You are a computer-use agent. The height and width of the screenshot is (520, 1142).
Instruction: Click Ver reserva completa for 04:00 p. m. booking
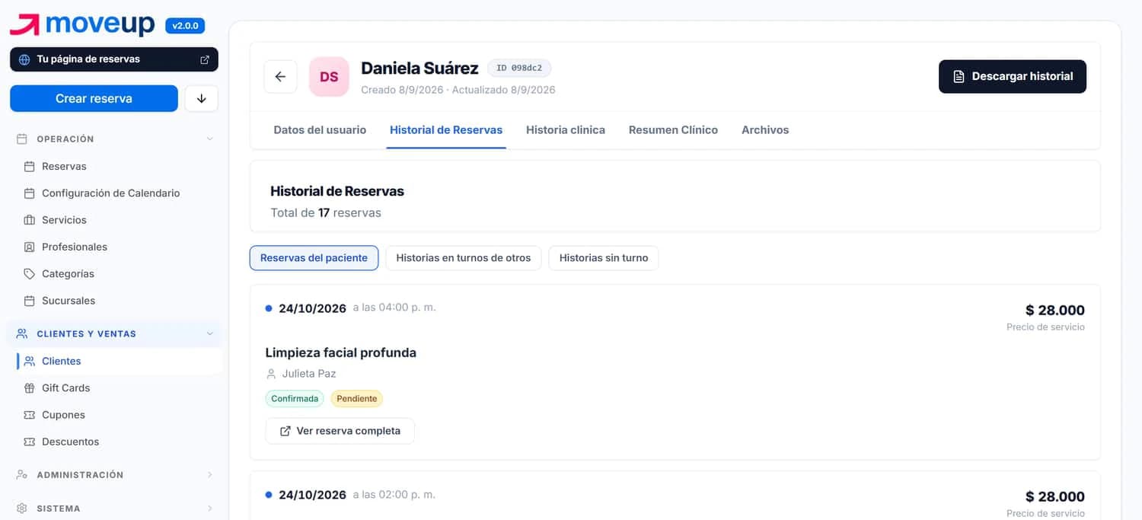point(340,431)
